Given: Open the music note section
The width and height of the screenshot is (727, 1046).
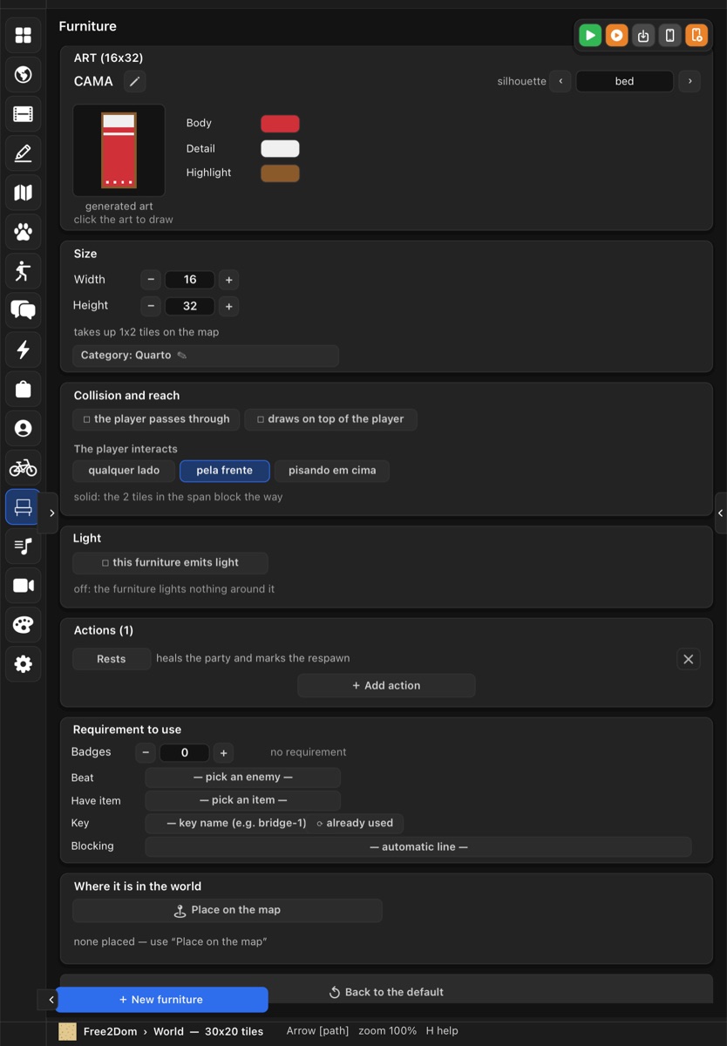Looking at the screenshot, I should (x=24, y=547).
